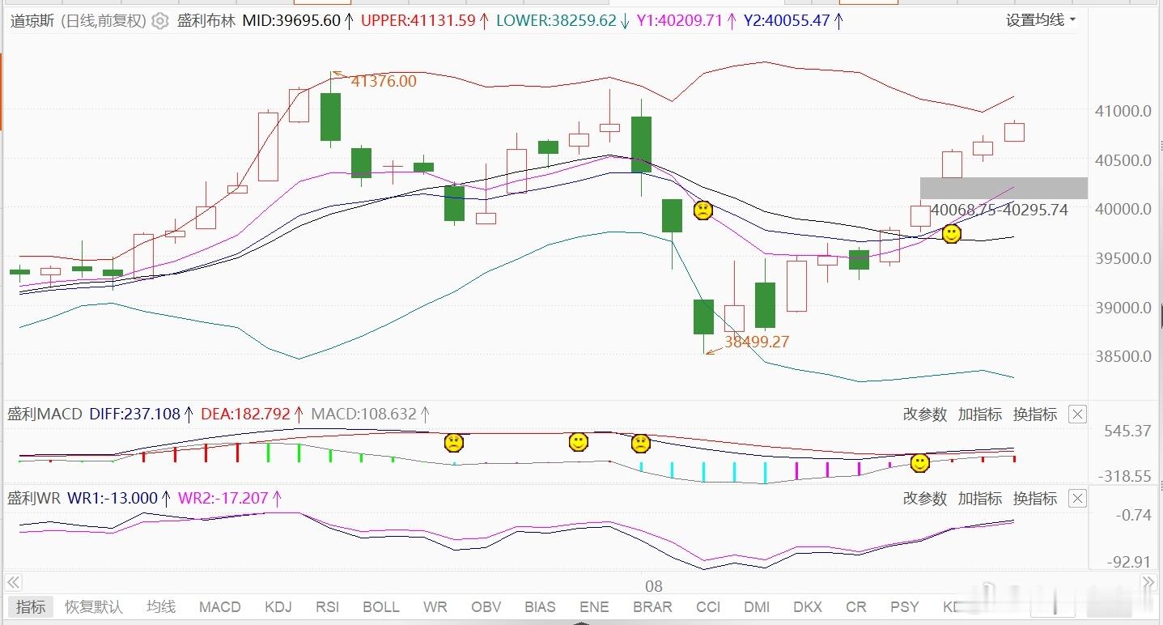Click the 道琼斯 (日线,前复权) chart title
Image resolution: width=1163 pixels, height=625 pixels.
point(78,21)
